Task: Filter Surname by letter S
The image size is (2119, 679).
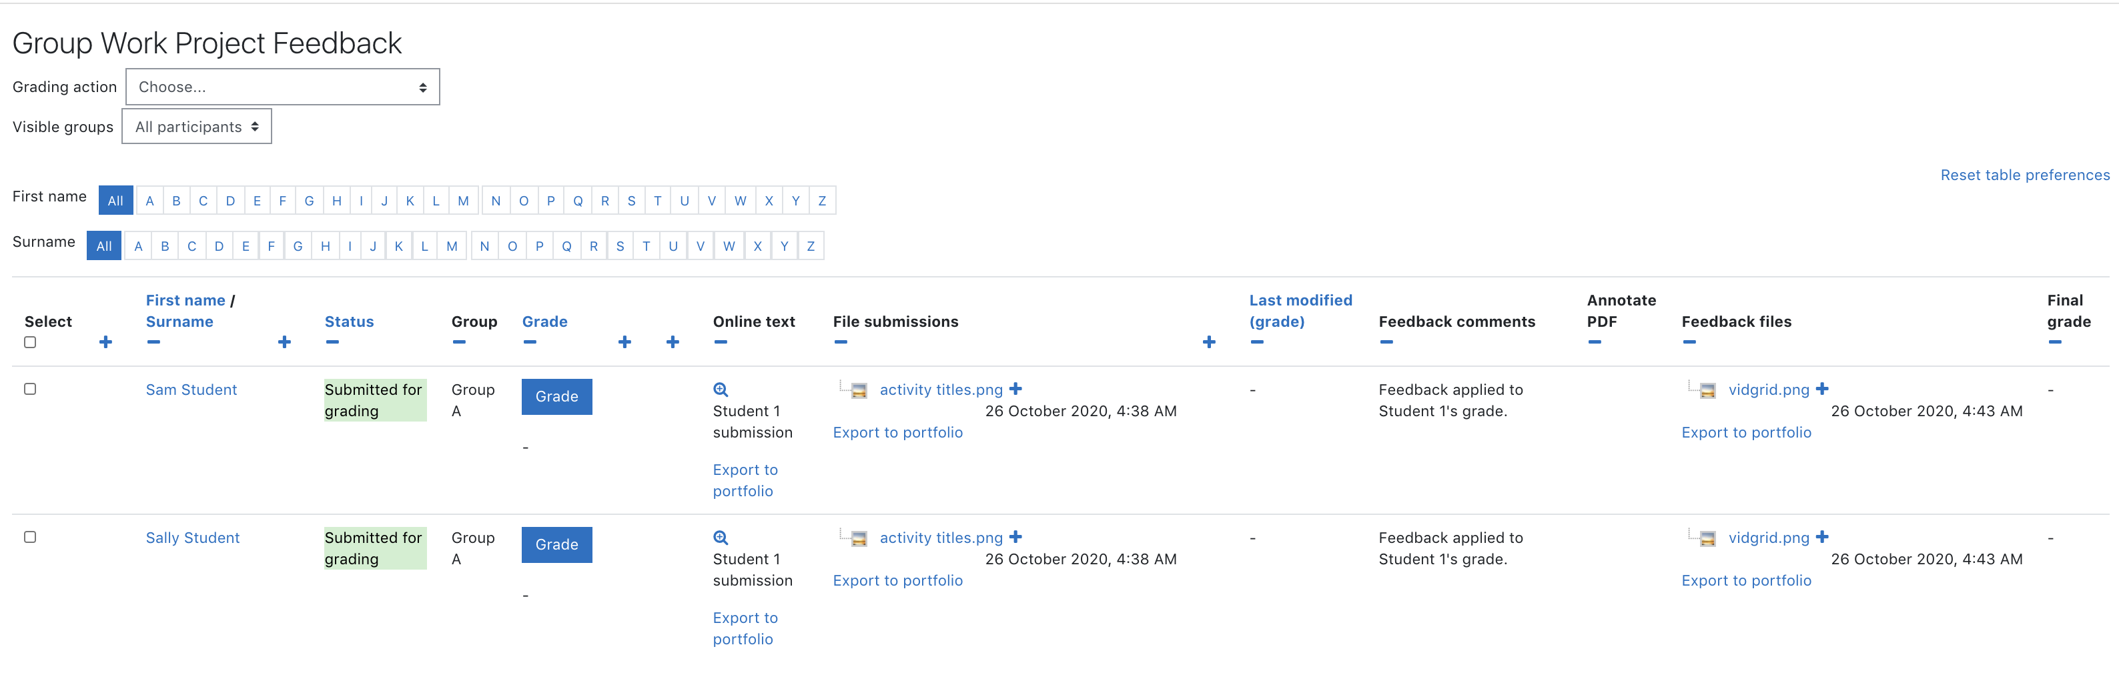Action: pos(619,246)
